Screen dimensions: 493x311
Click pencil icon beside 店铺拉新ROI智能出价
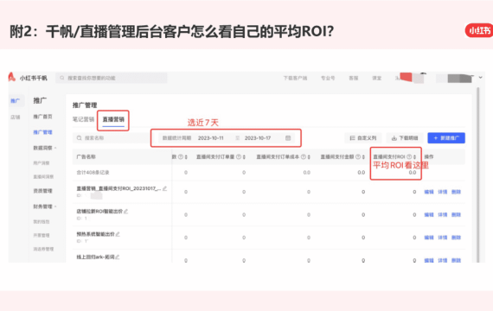tap(126, 212)
